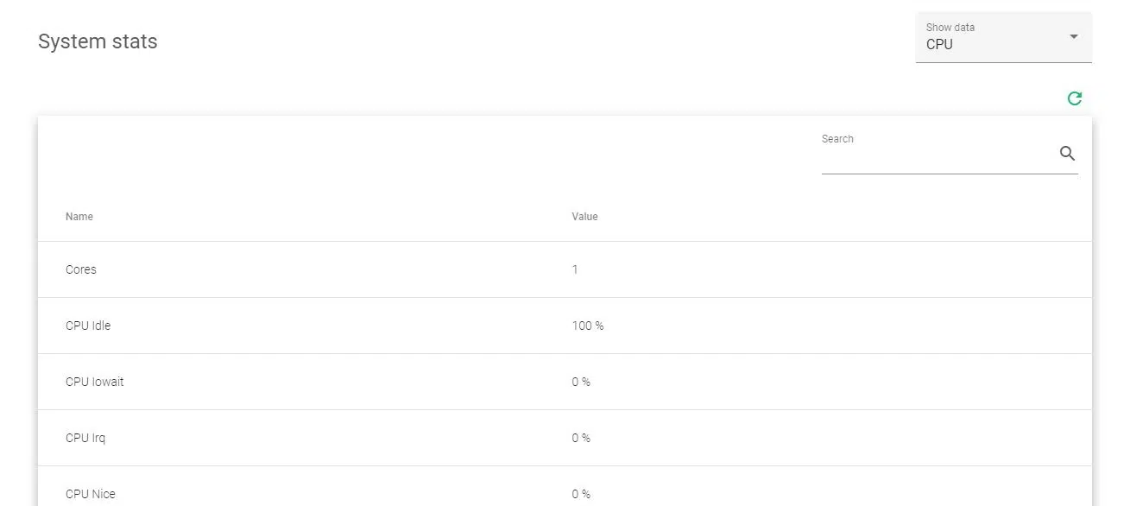
Task: Click the Show data label
Action: (x=950, y=28)
